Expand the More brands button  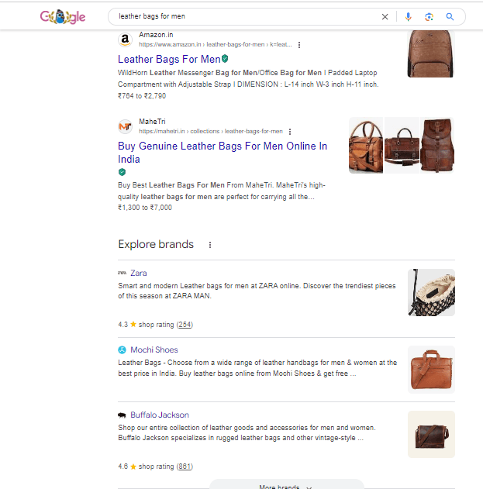tap(286, 485)
